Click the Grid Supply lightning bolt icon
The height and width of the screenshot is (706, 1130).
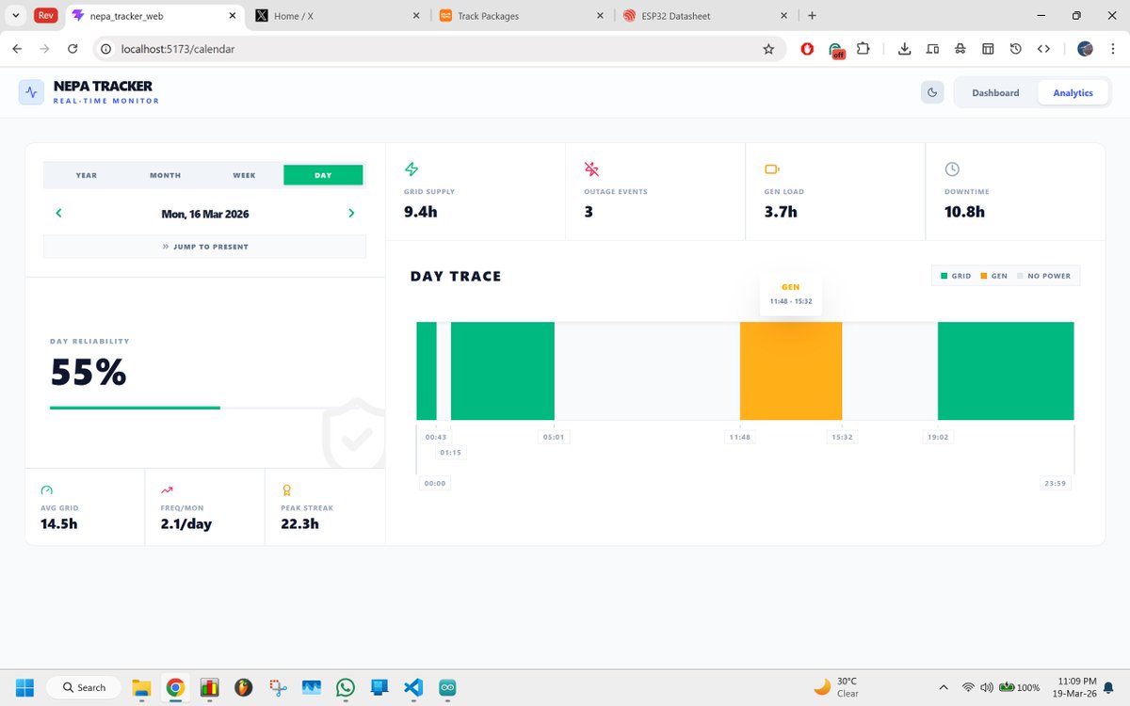(x=412, y=169)
